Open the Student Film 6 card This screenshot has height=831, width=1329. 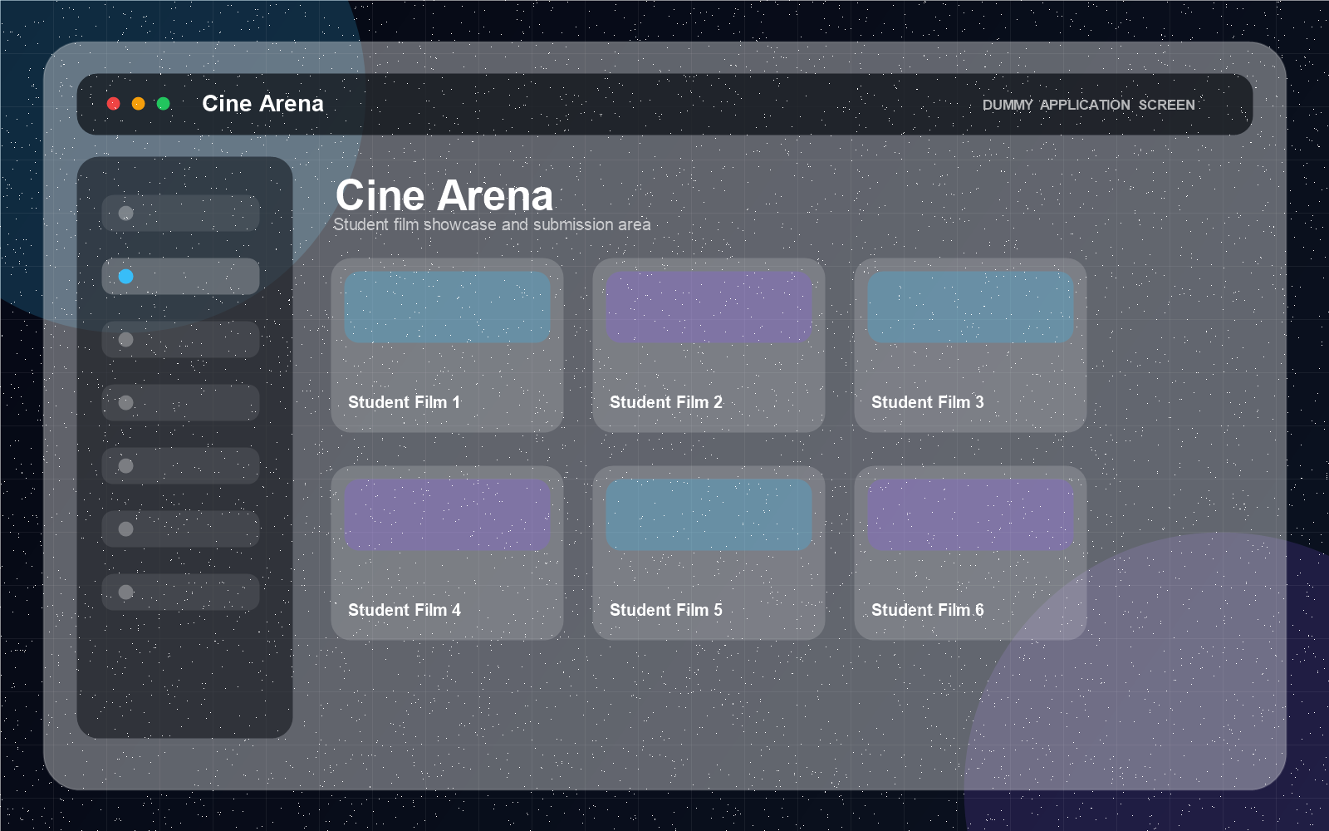(970, 553)
